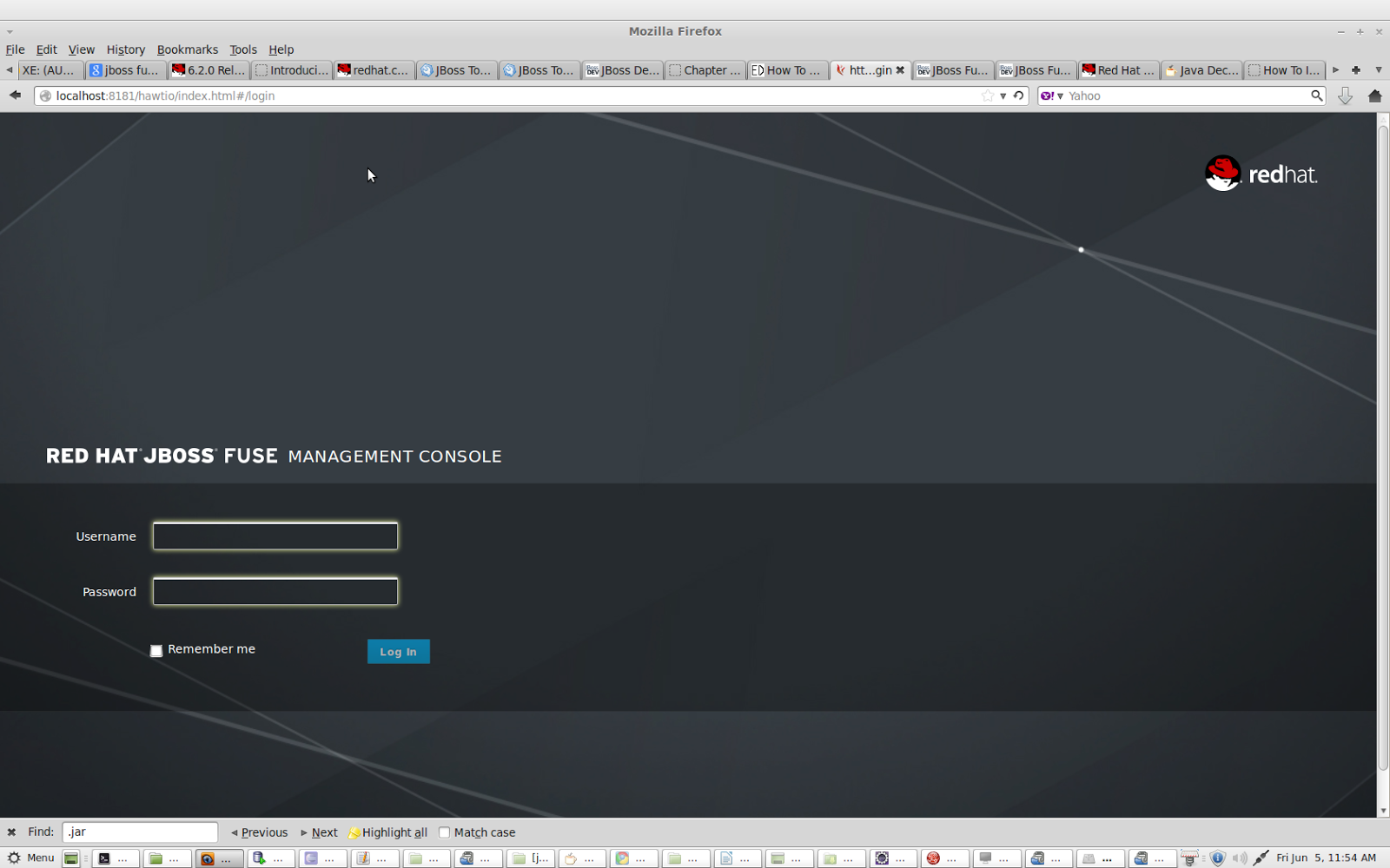
Task: Open the View menu
Action: pyautogui.click(x=82, y=49)
